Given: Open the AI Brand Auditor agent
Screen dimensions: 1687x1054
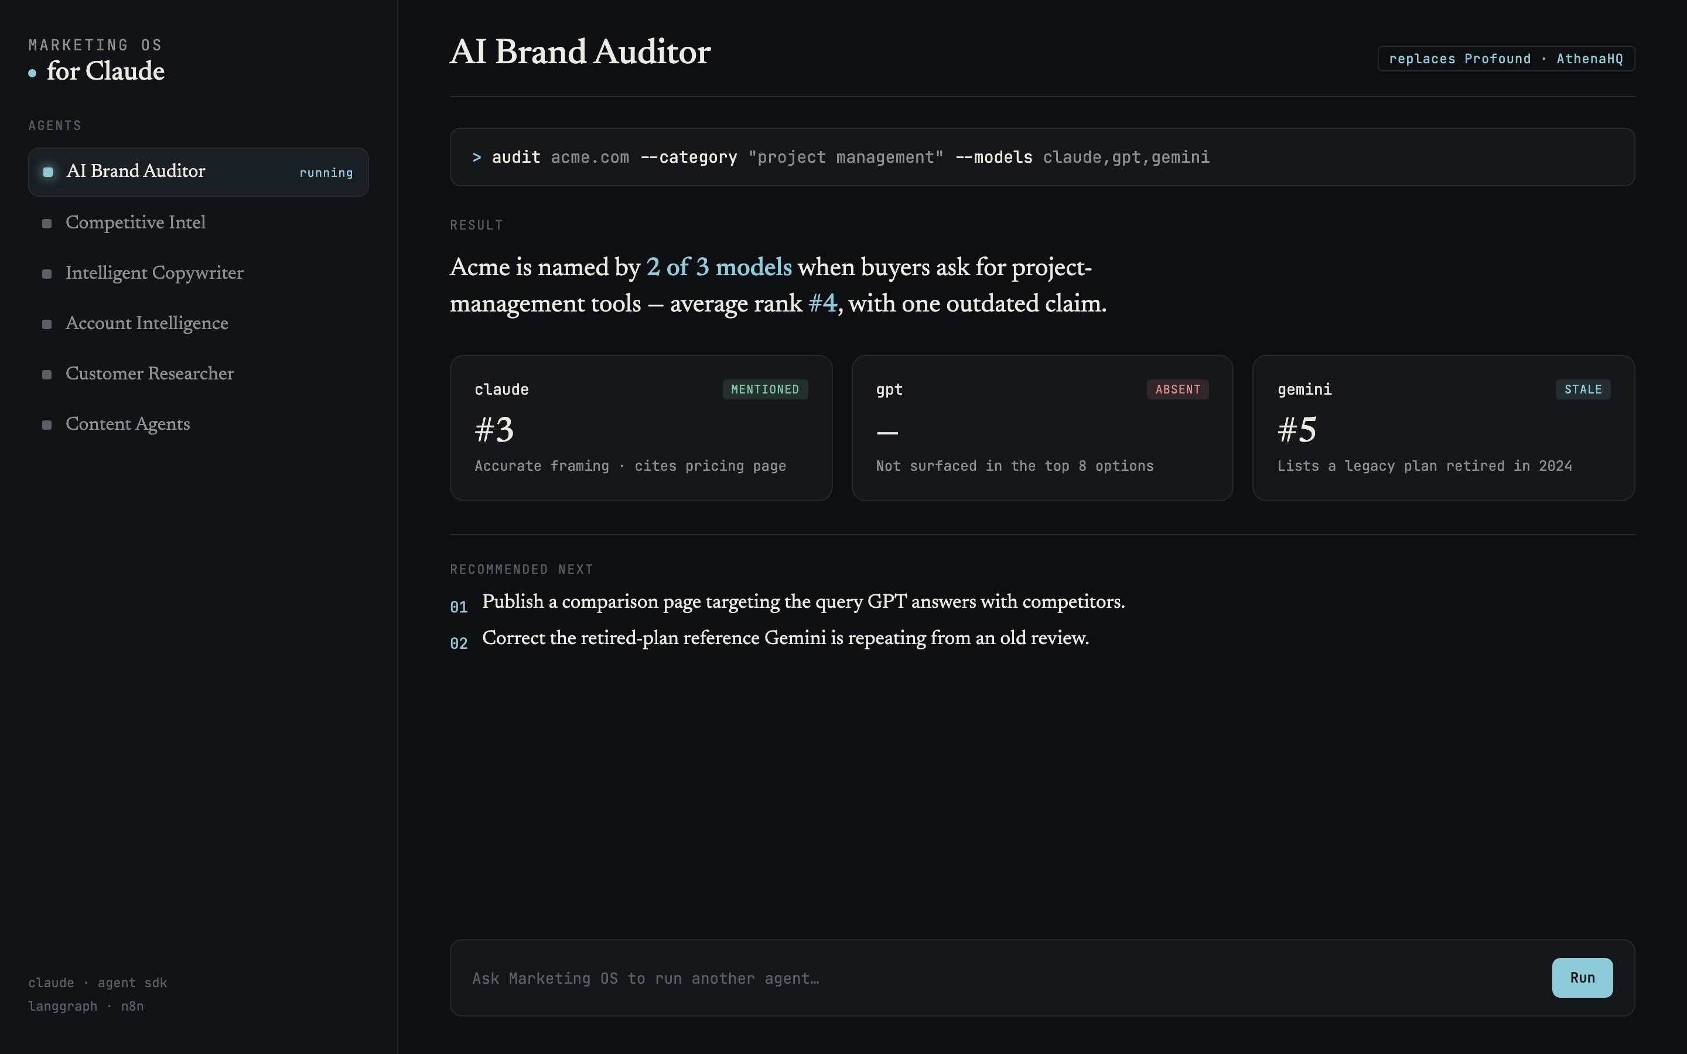Looking at the screenshot, I should coord(198,172).
